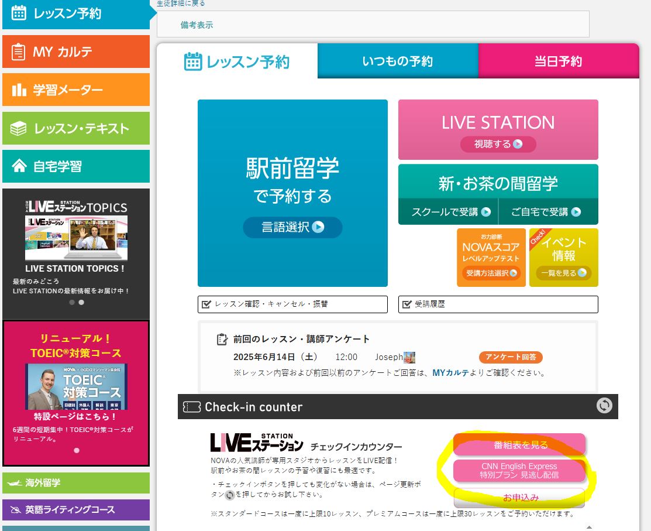Image resolution: width=651 pixels, height=531 pixels.
Task: Click the 学習メーター bar chart icon
Action: pyautogui.click(x=19, y=90)
